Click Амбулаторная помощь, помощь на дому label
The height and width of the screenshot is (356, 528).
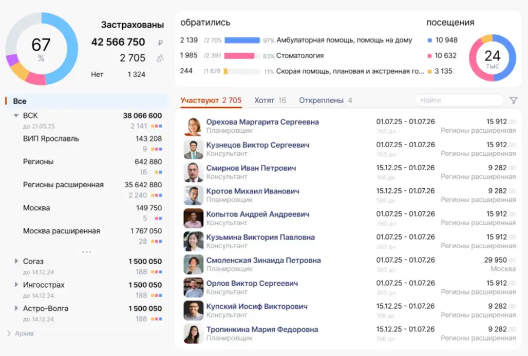pos(344,41)
